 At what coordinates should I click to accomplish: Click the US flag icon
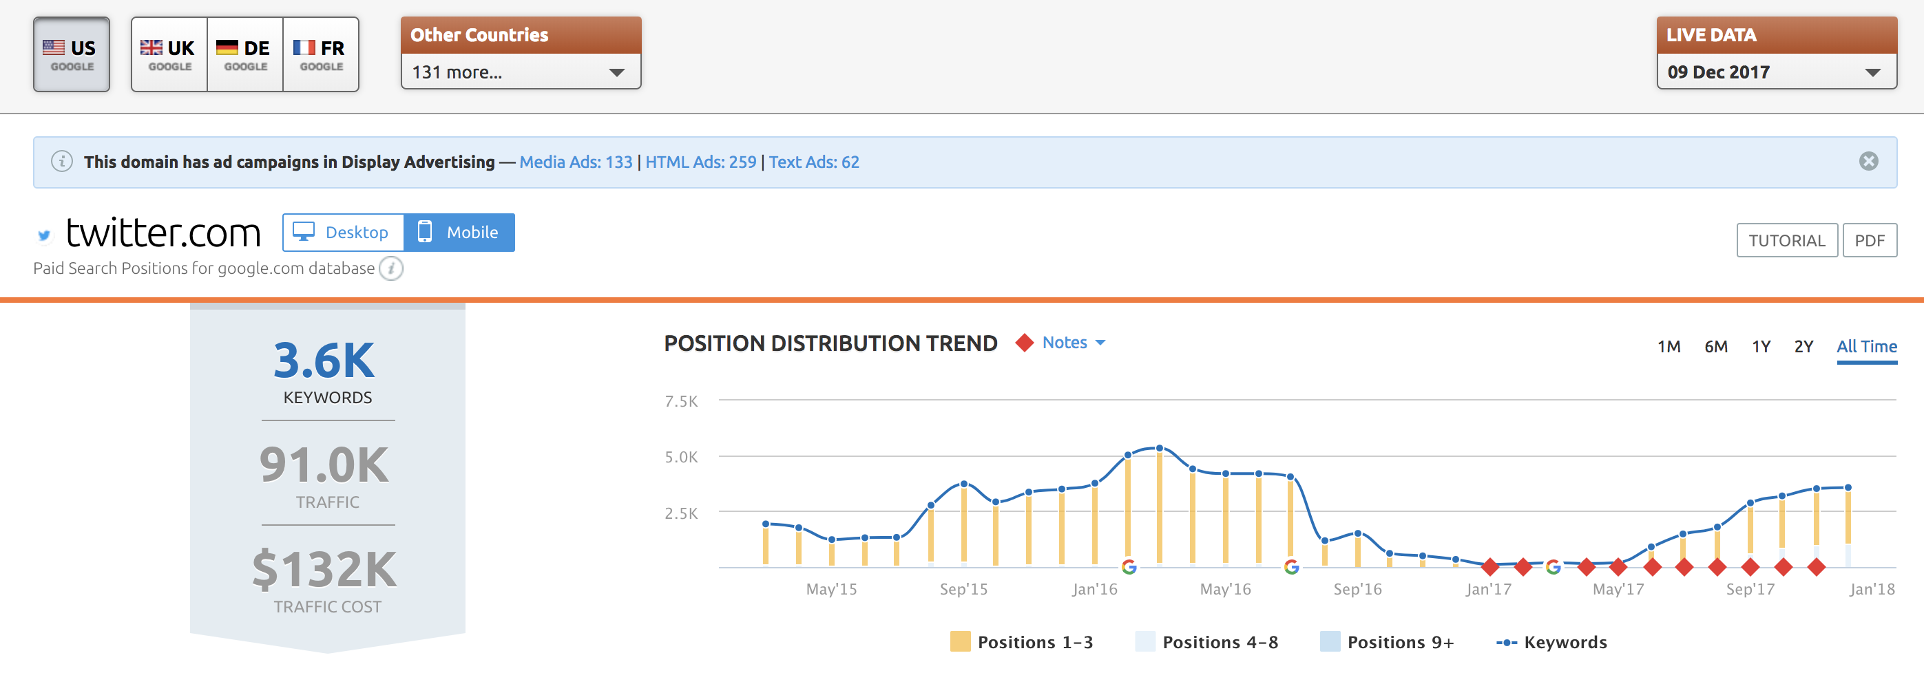pyautogui.click(x=53, y=47)
